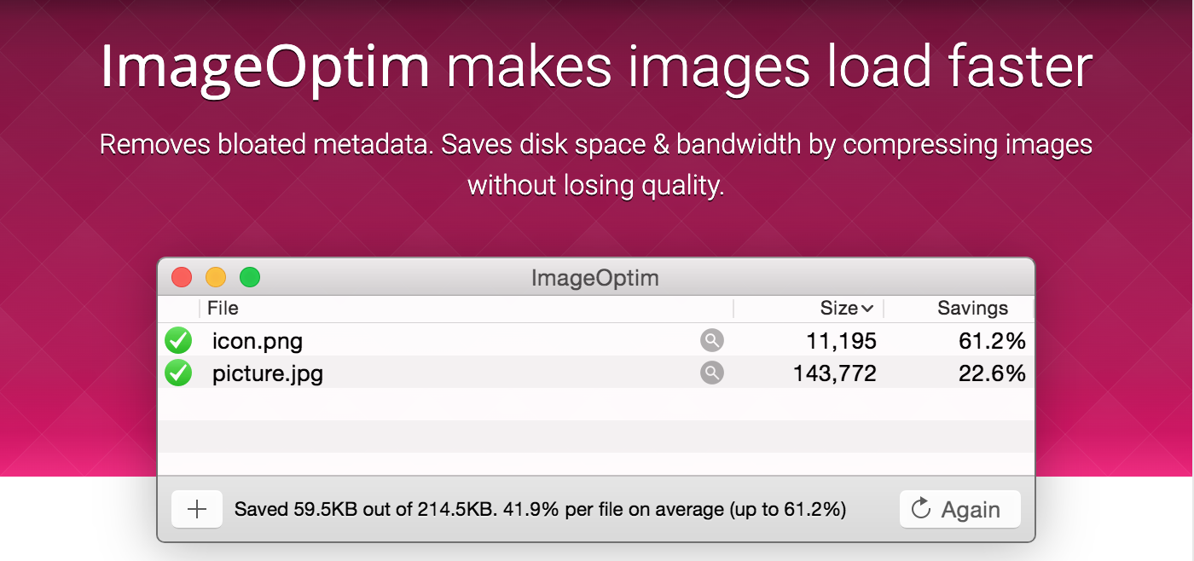The image size is (1194, 561).
Task: Close the ImageOptim window with red button
Action: coord(182,277)
